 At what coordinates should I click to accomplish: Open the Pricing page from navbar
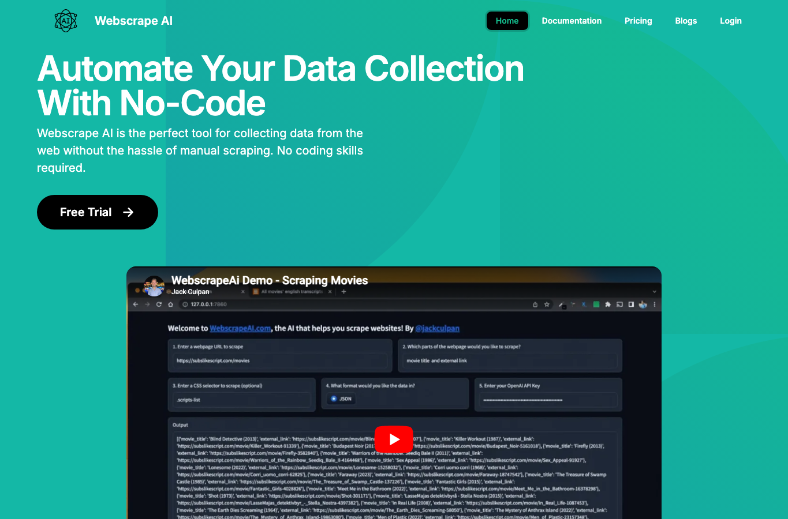coord(638,21)
